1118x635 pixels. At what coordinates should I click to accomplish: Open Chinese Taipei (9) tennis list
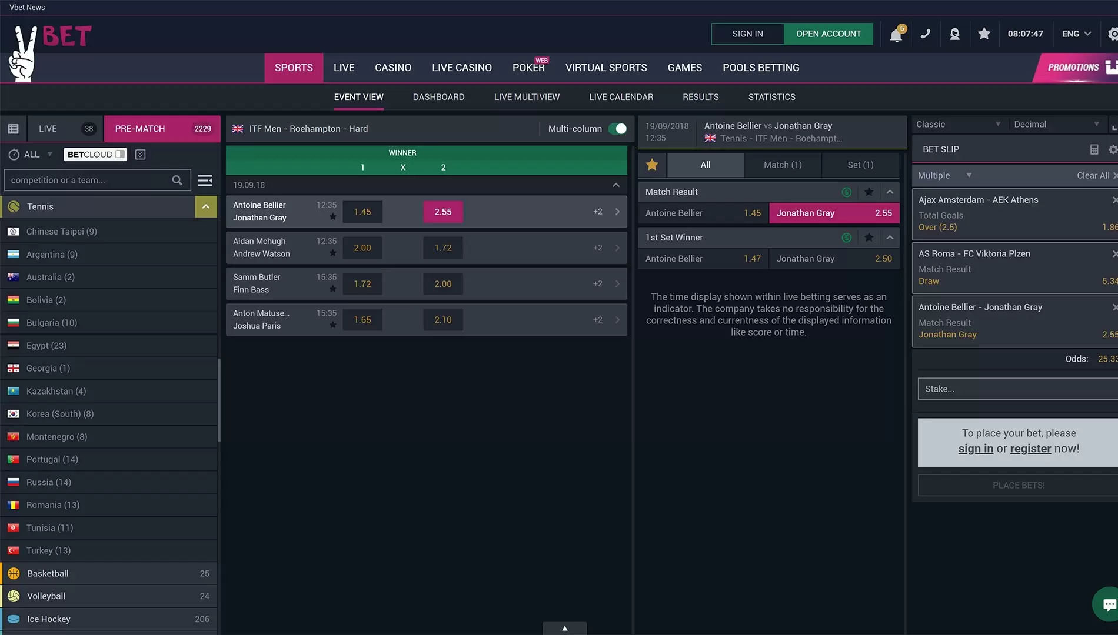109,232
